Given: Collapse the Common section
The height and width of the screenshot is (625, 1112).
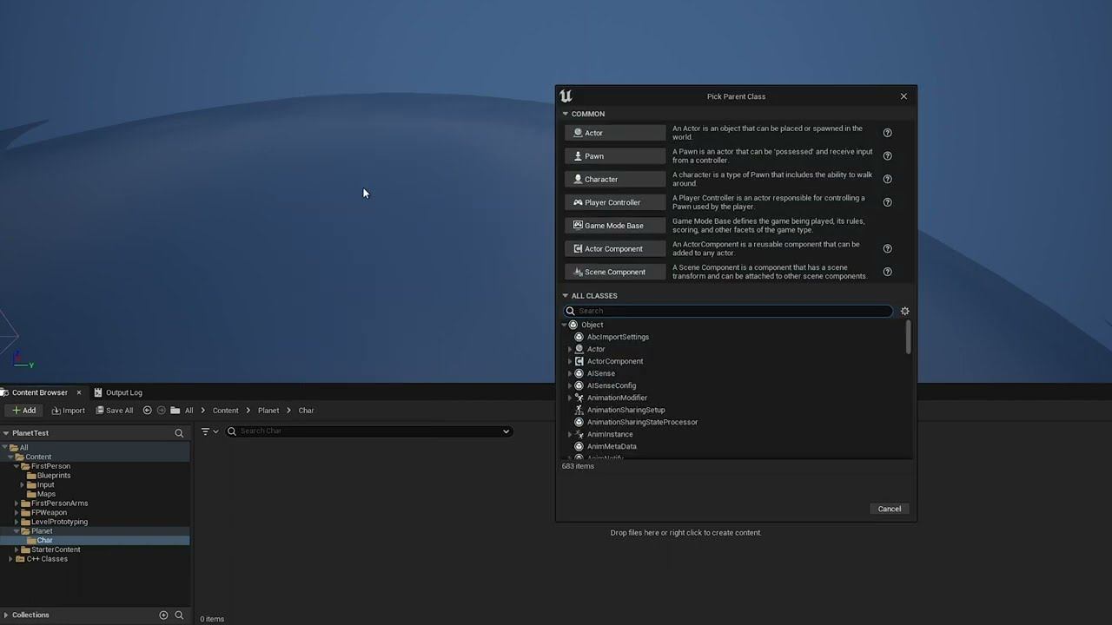Looking at the screenshot, I should 566,114.
